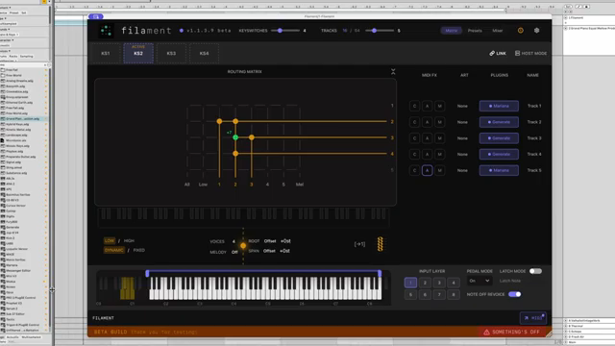
Task: Select the KS3 keyswitch tab
Action: pyautogui.click(x=171, y=54)
